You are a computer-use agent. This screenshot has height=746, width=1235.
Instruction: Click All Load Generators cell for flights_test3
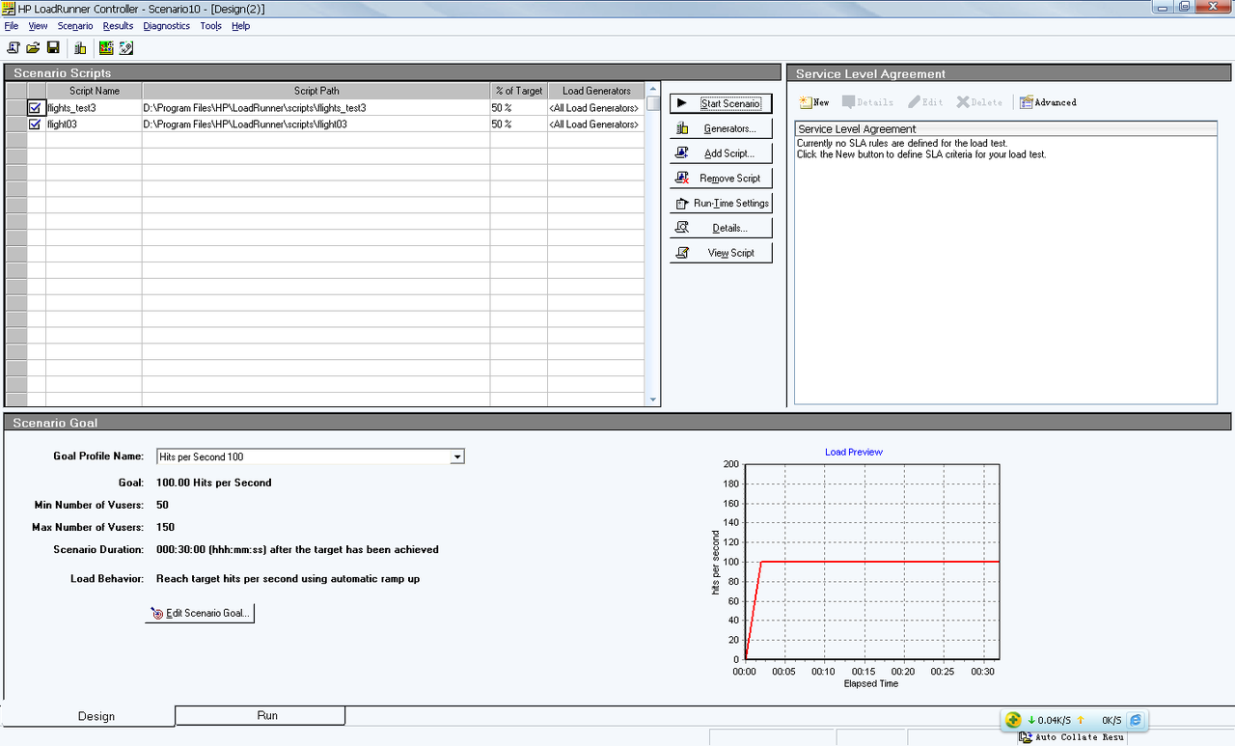click(596, 108)
